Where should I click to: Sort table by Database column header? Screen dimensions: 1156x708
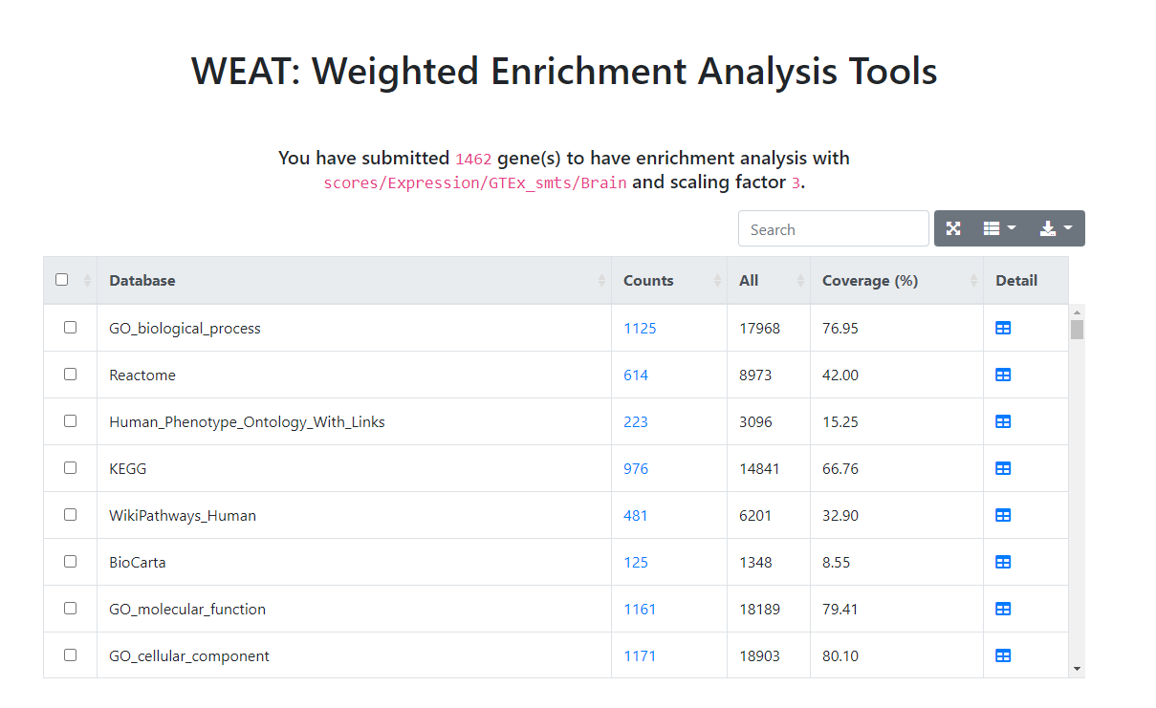[x=354, y=280]
